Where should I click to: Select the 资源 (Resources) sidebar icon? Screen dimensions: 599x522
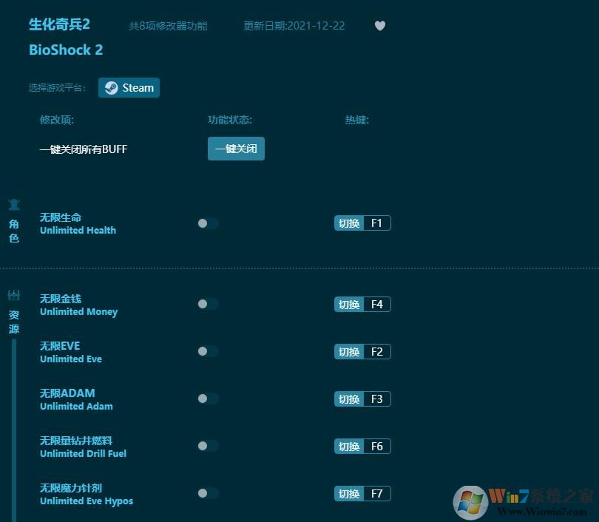click(x=13, y=311)
